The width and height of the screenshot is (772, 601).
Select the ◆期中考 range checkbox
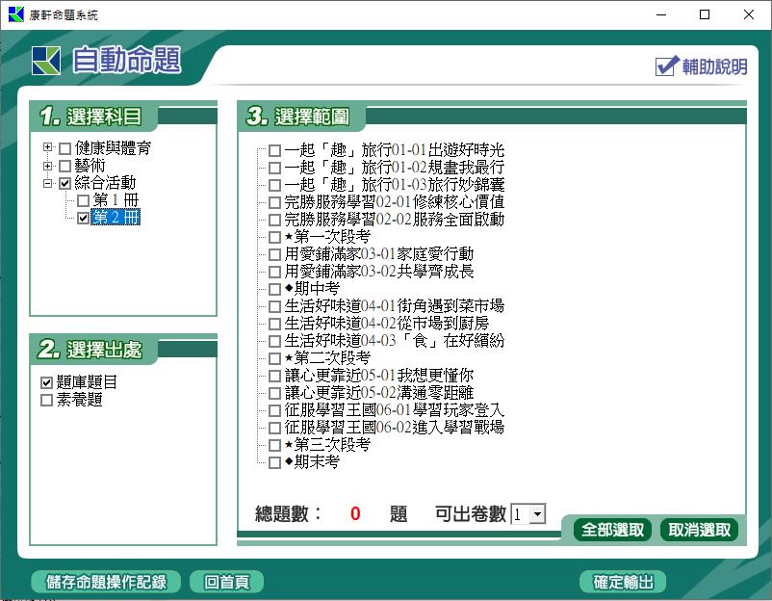click(x=274, y=289)
